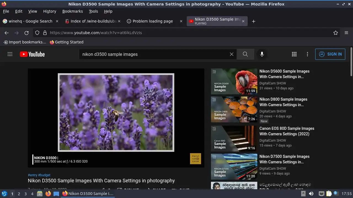Open Nikon D7500 Sample Images thumbnail
The height and width of the screenshot is (198, 353).
(234, 167)
